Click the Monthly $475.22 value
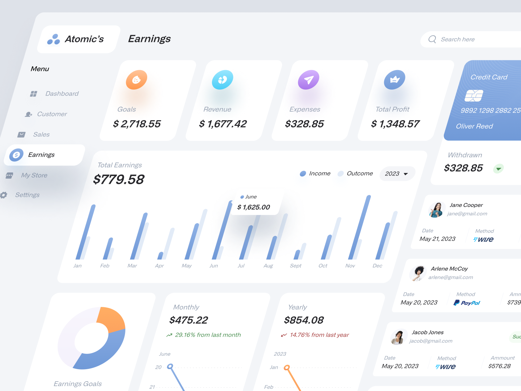This screenshot has width=521, height=391. (189, 320)
